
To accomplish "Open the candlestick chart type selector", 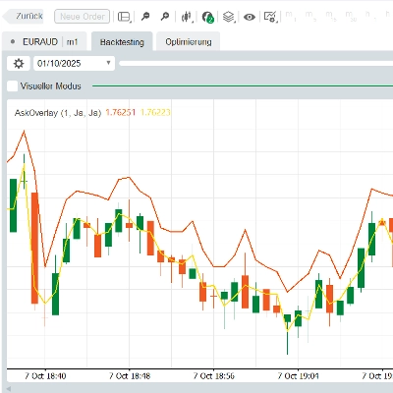I will tap(187, 17).
